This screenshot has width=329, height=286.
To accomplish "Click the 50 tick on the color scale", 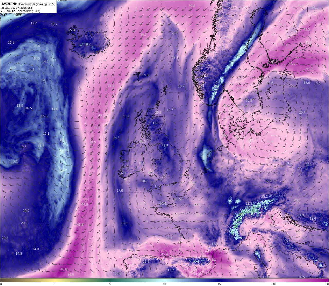I will [x=327, y=284].
